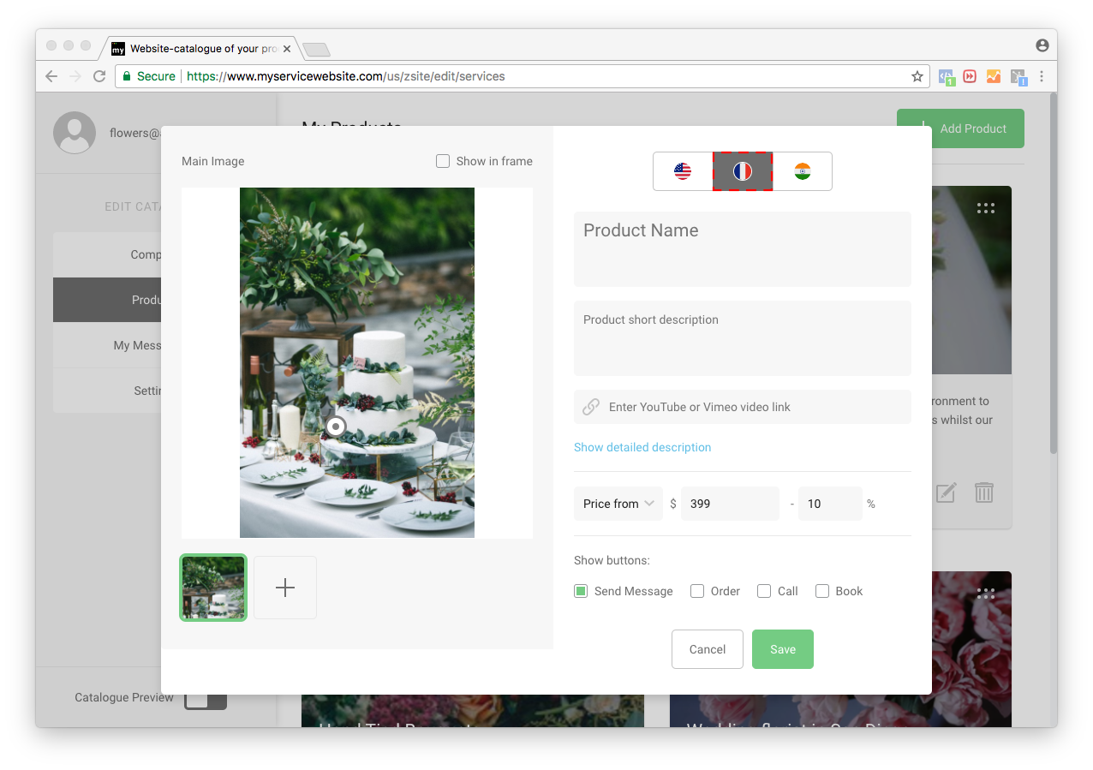This screenshot has height=770, width=1093.
Task: Click the blue code extension icon with green badge
Action: (x=947, y=76)
